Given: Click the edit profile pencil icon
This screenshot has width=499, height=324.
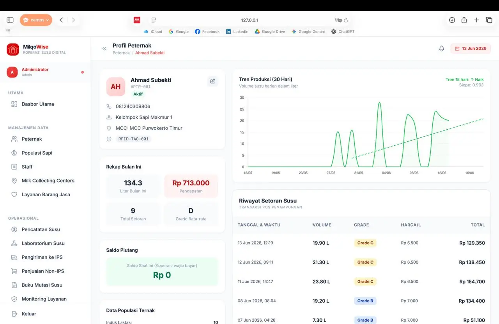Looking at the screenshot, I should pyautogui.click(x=212, y=81).
